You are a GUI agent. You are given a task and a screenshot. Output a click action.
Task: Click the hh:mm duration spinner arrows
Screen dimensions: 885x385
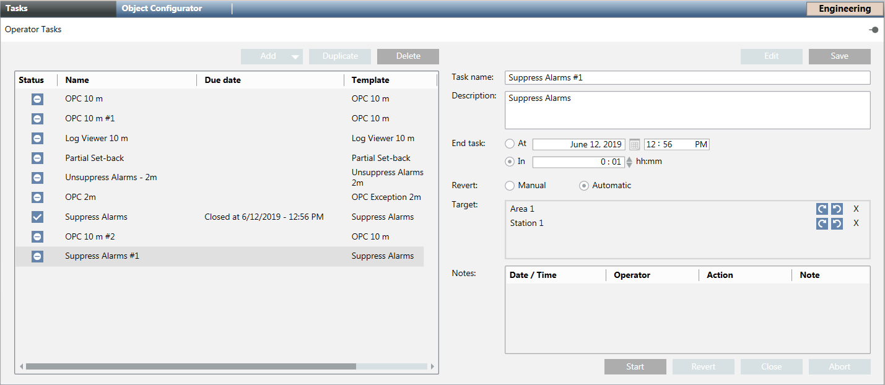[x=630, y=162]
